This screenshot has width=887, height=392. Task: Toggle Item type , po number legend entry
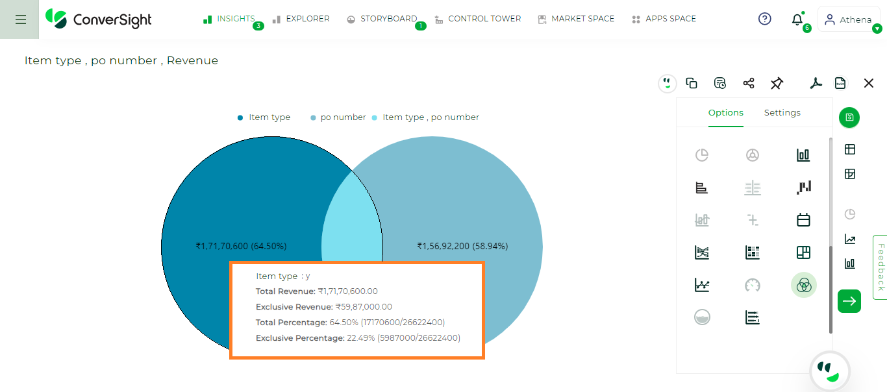[426, 117]
